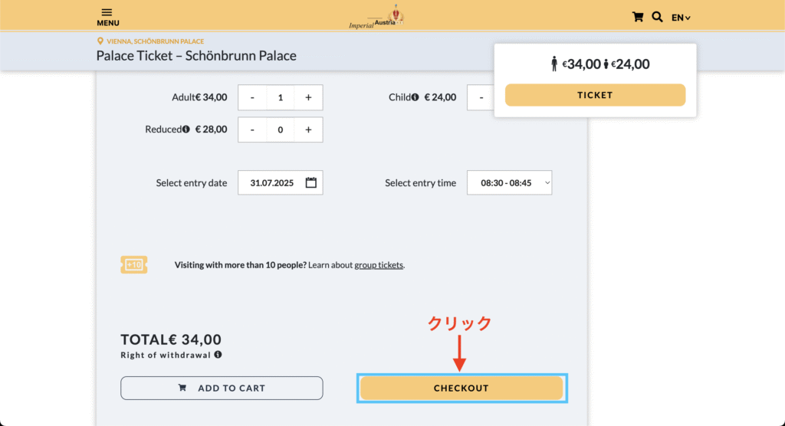Click the TICKET button in price card

click(x=595, y=95)
